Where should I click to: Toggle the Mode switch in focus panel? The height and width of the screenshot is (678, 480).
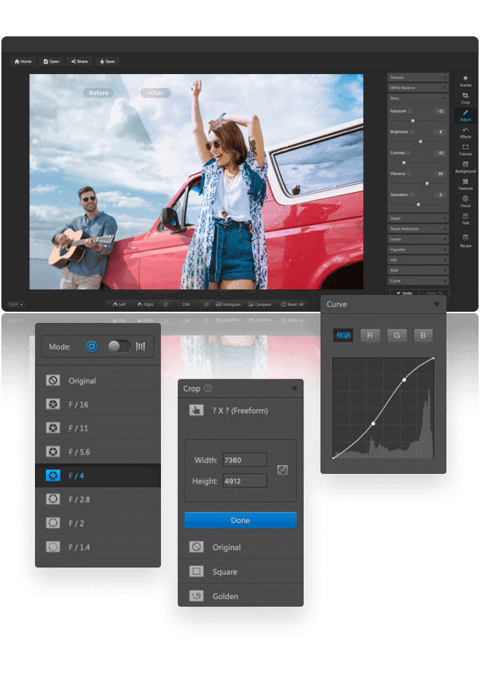tap(118, 346)
